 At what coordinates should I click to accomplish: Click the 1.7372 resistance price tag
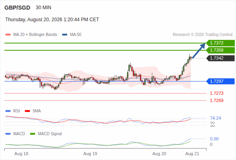pyautogui.click(x=220, y=43)
